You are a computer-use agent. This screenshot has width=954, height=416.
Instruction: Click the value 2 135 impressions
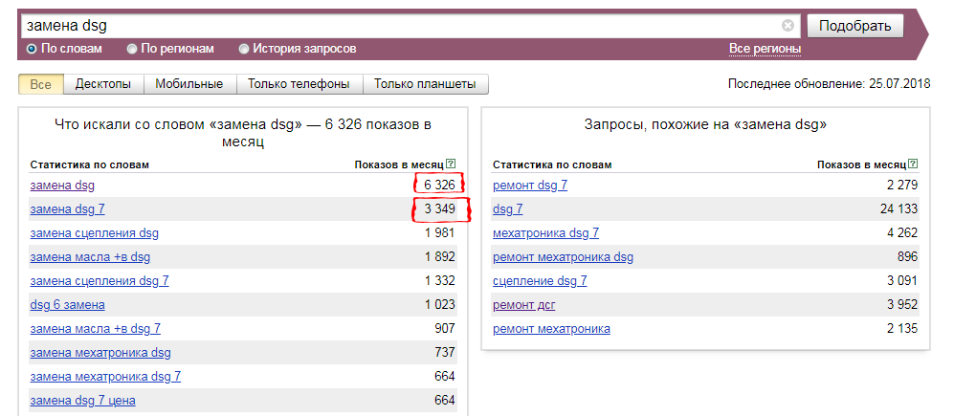(x=902, y=329)
